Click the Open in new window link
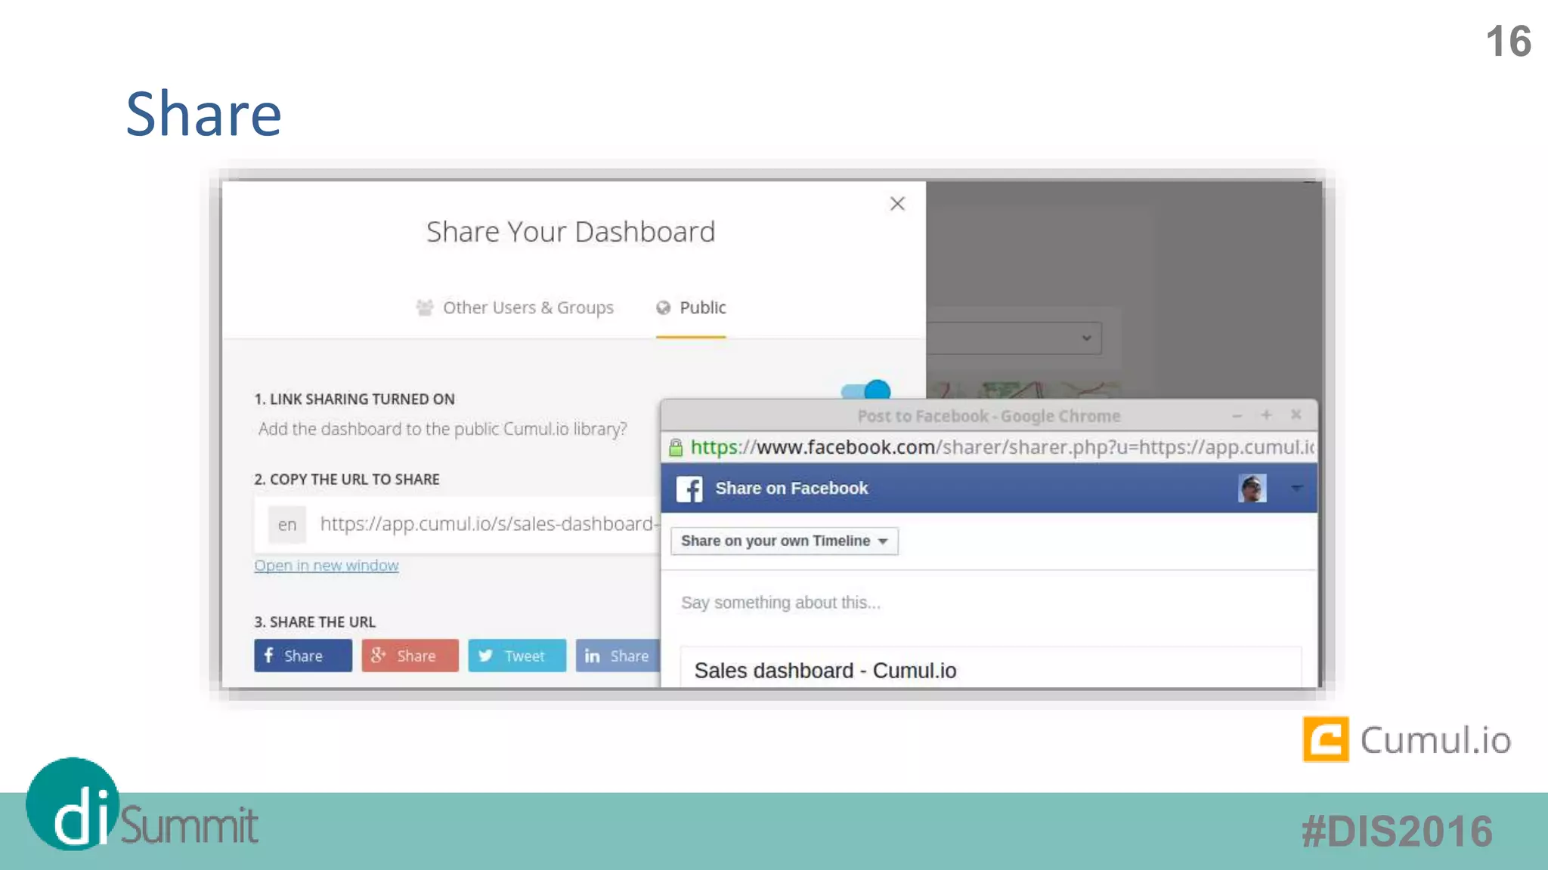The image size is (1548, 870). pyautogui.click(x=326, y=566)
